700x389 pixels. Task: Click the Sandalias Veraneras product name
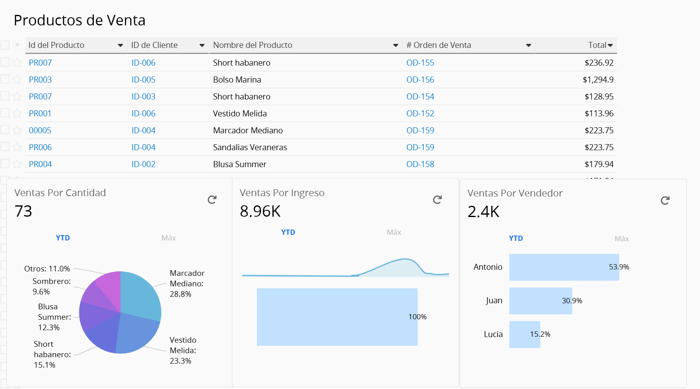pos(250,147)
